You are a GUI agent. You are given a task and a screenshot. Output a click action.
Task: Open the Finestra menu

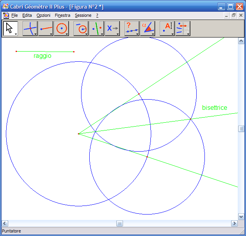point(62,16)
